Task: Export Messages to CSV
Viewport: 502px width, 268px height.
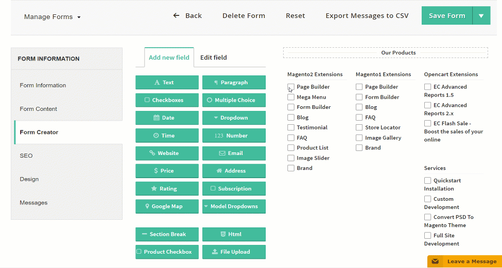Action: point(367,15)
